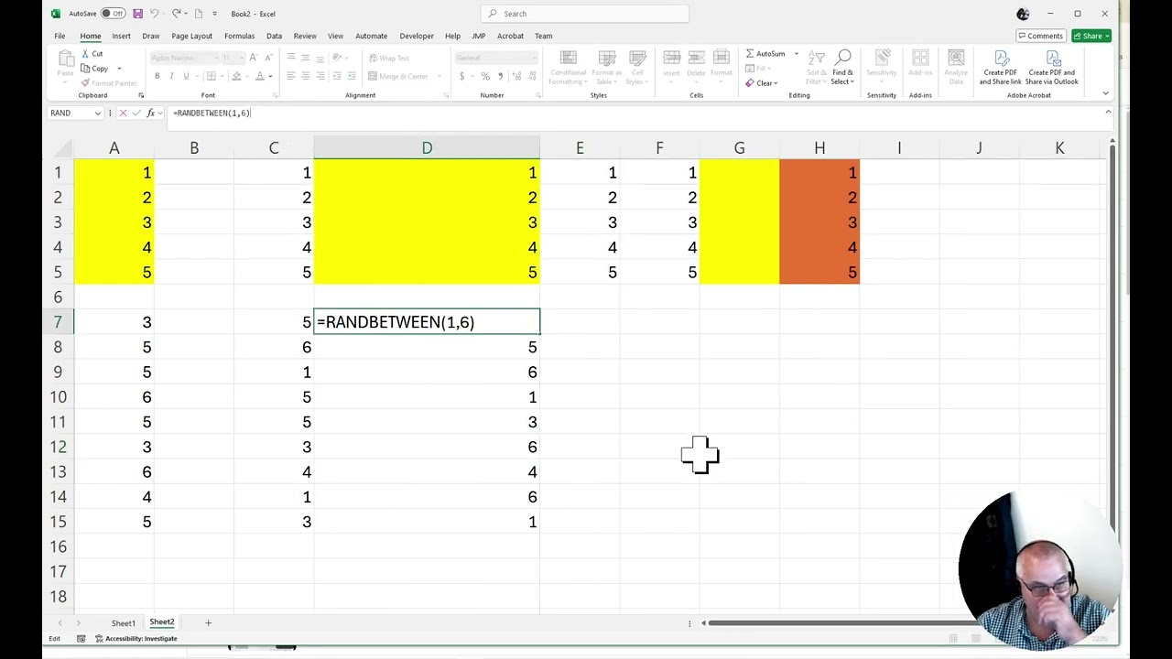Click the Cut scissors button
This screenshot has height=659, width=1172.
[x=92, y=53]
